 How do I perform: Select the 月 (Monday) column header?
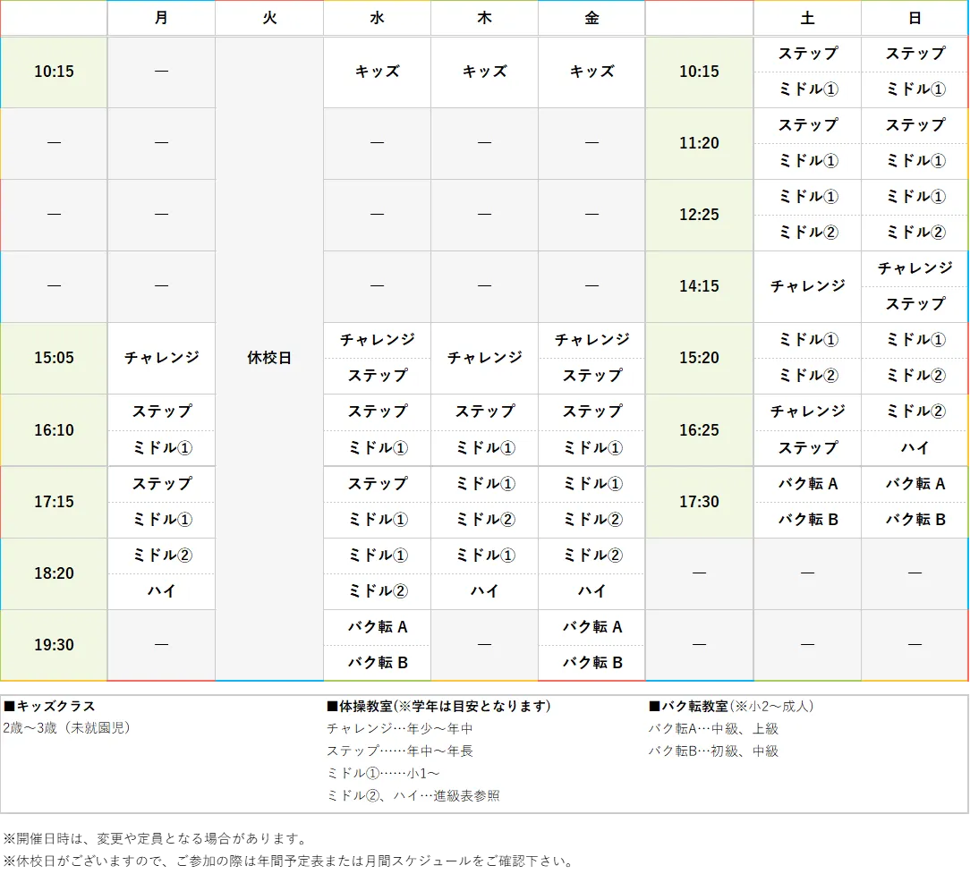pos(161,18)
